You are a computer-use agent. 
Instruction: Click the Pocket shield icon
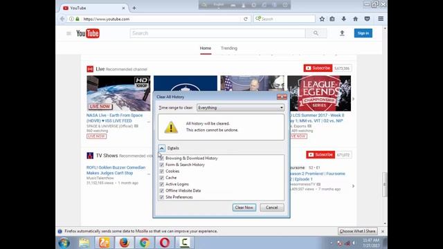[367, 19]
